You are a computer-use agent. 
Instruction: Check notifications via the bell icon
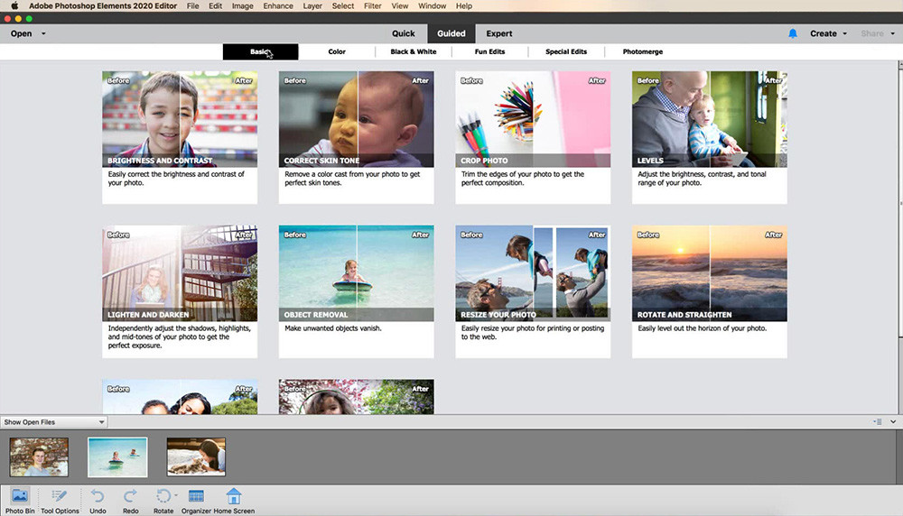click(793, 33)
